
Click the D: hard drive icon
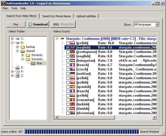point(18,43)
